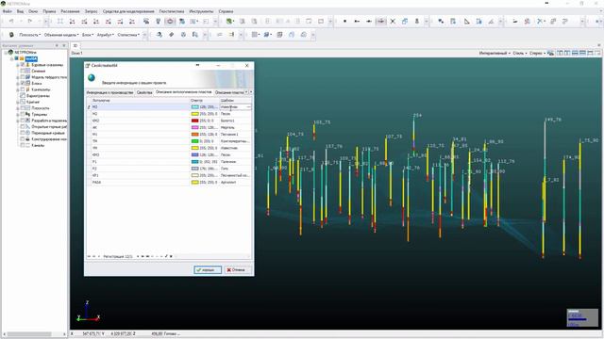Click the overlapping blue squares icon in top toolbar
The image size is (604, 339).
coord(405,22)
